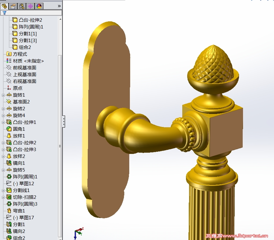
Task: Select the 旋转1 revolve feature icon
Action: [x=9, y=95]
